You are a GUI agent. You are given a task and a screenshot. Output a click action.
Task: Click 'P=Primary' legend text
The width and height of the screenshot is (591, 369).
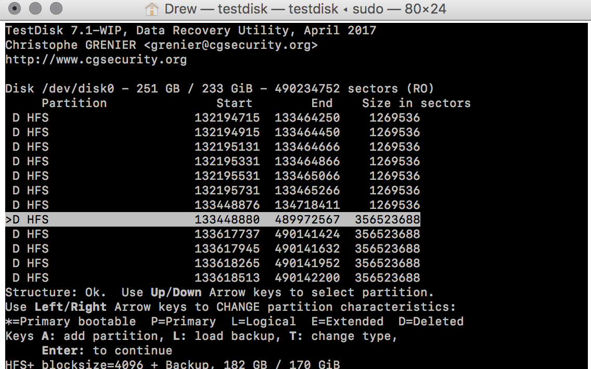coord(183,322)
